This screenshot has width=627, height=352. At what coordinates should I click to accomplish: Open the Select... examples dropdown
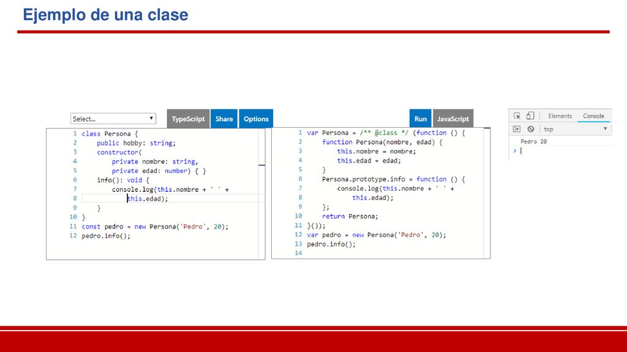113,119
